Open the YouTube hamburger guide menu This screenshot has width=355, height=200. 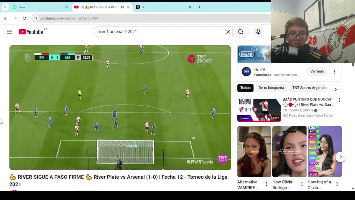(x=9, y=32)
